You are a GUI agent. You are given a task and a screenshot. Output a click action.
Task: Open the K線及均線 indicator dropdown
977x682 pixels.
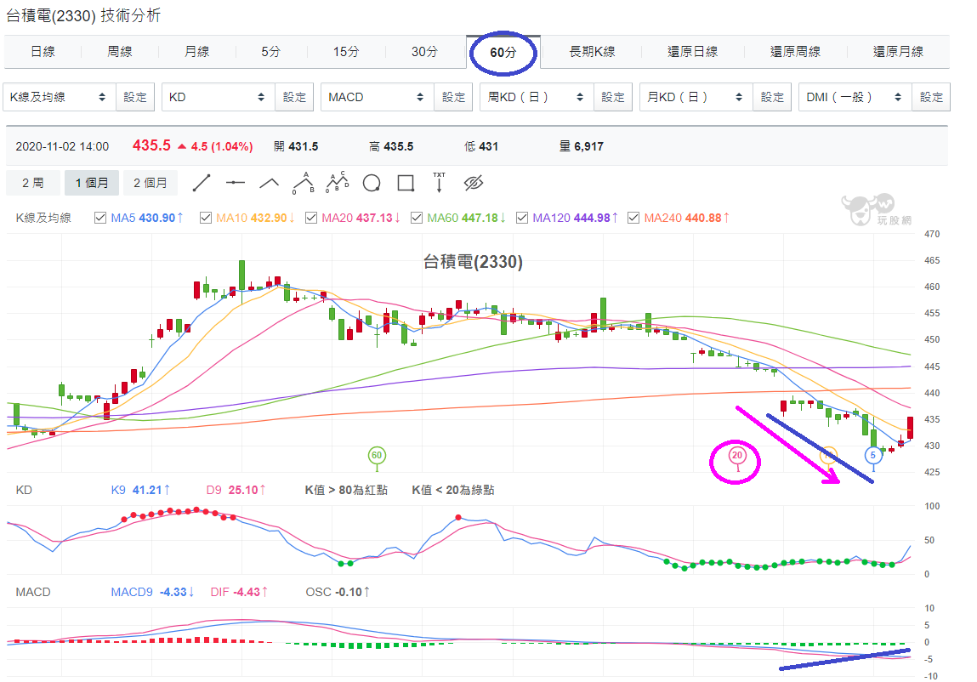(x=60, y=97)
